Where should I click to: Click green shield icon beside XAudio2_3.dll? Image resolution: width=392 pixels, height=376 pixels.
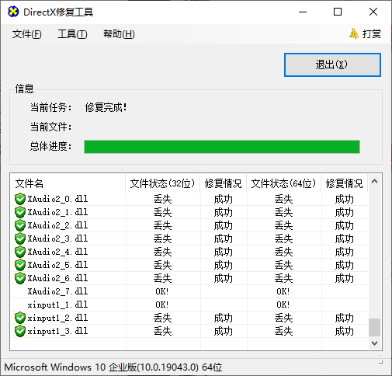[x=20, y=238]
